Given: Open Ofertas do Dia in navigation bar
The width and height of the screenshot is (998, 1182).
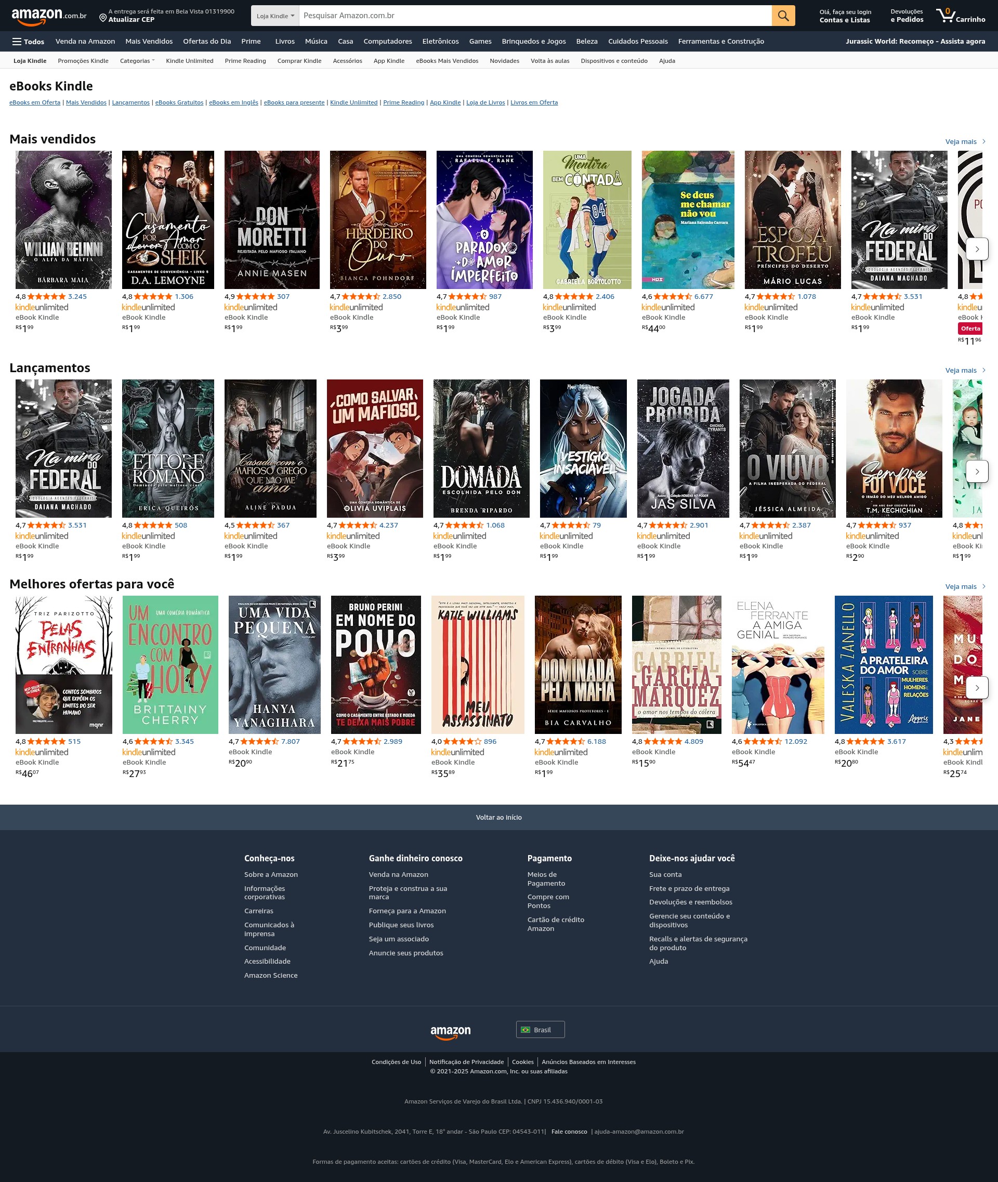Looking at the screenshot, I should coord(207,41).
